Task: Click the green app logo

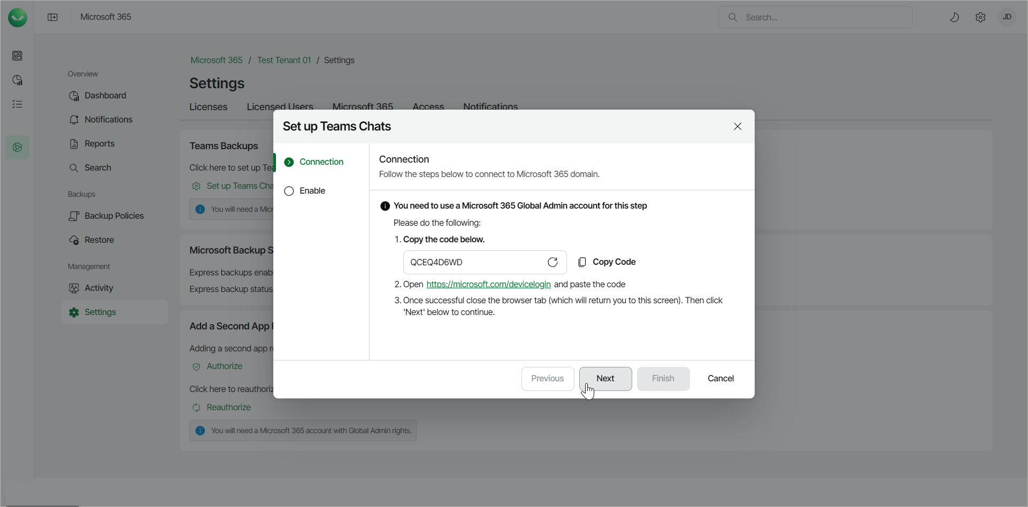Action: pos(17,17)
